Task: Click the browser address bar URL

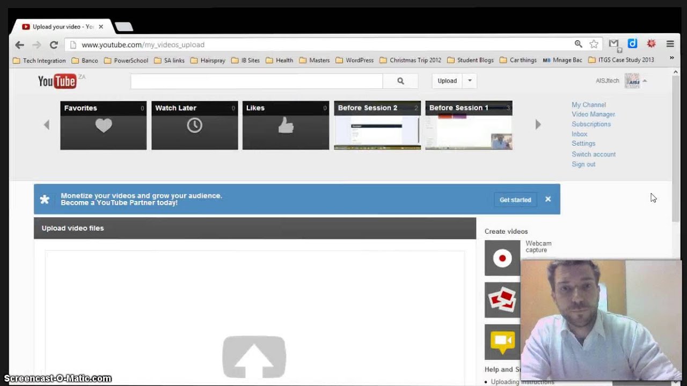Action: click(143, 45)
